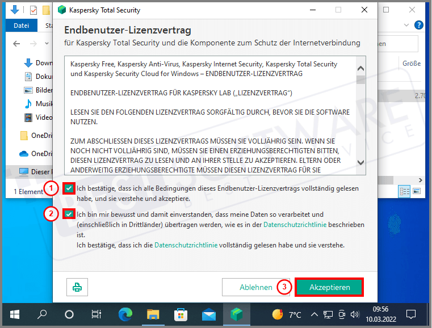Select Musik in Explorer sidebar
The width and height of the screenshot is (432, 328).
tap(38, 103)
